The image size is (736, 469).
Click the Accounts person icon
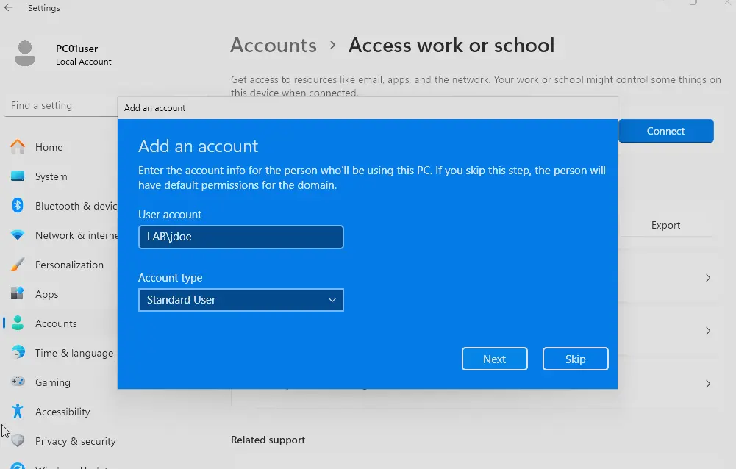click(18, 323)
